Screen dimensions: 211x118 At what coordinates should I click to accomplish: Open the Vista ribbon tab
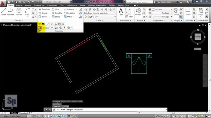(62, 5)
